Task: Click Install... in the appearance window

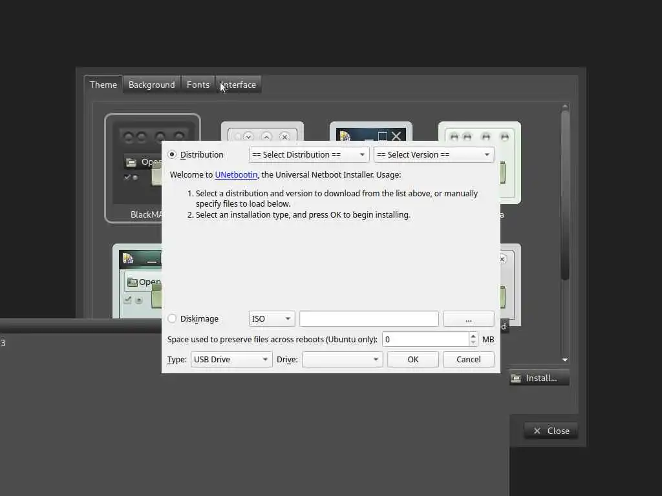Action: click(540, 378)
